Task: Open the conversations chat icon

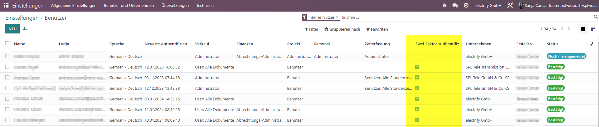Action: 455,5
